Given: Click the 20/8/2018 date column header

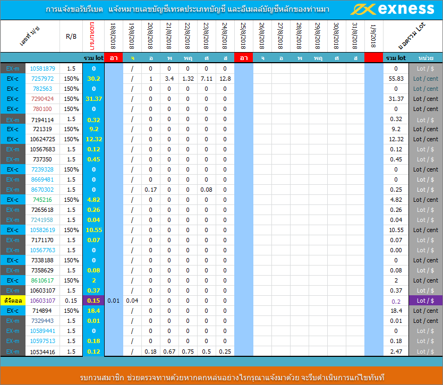Looking at the screenshot, I should pyautogui.click(x=150, y=36).
